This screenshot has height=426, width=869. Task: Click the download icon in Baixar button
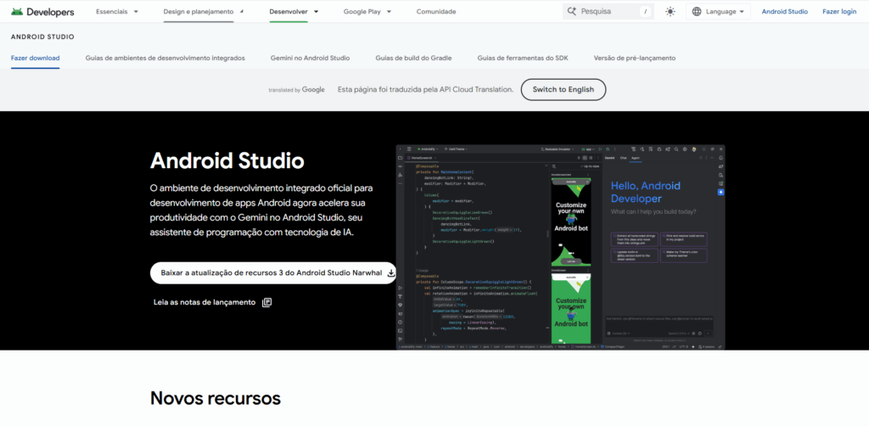(391, 272)
